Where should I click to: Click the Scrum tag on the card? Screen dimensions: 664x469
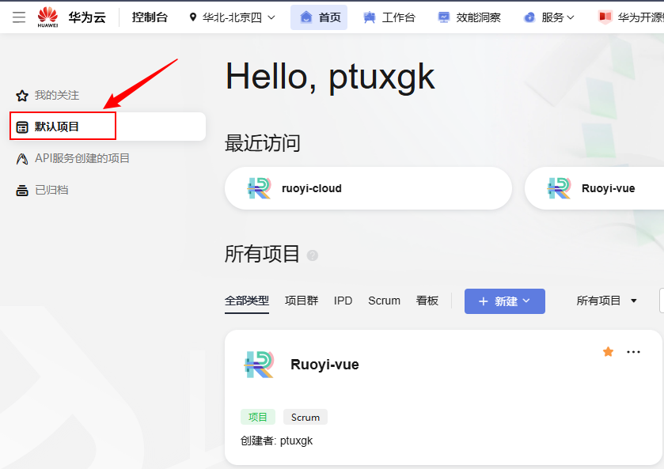click(305, 417)
